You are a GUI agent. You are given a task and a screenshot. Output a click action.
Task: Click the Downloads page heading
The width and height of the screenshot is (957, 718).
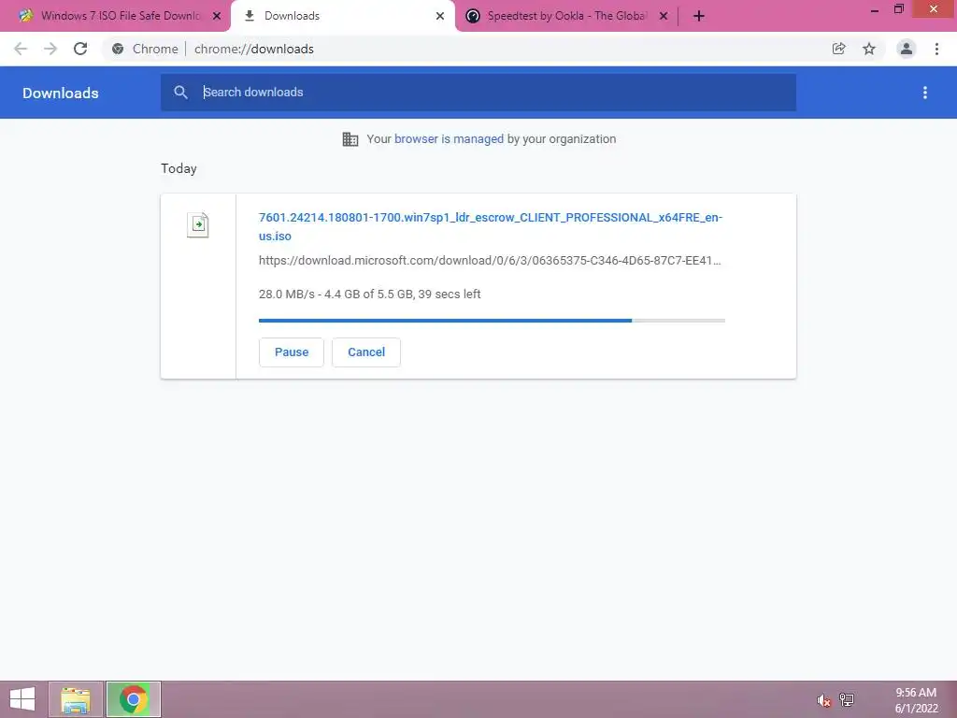[61, 93]
